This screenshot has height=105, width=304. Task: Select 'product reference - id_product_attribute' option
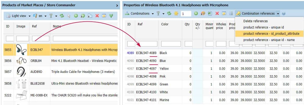click(x=271, y=33)
